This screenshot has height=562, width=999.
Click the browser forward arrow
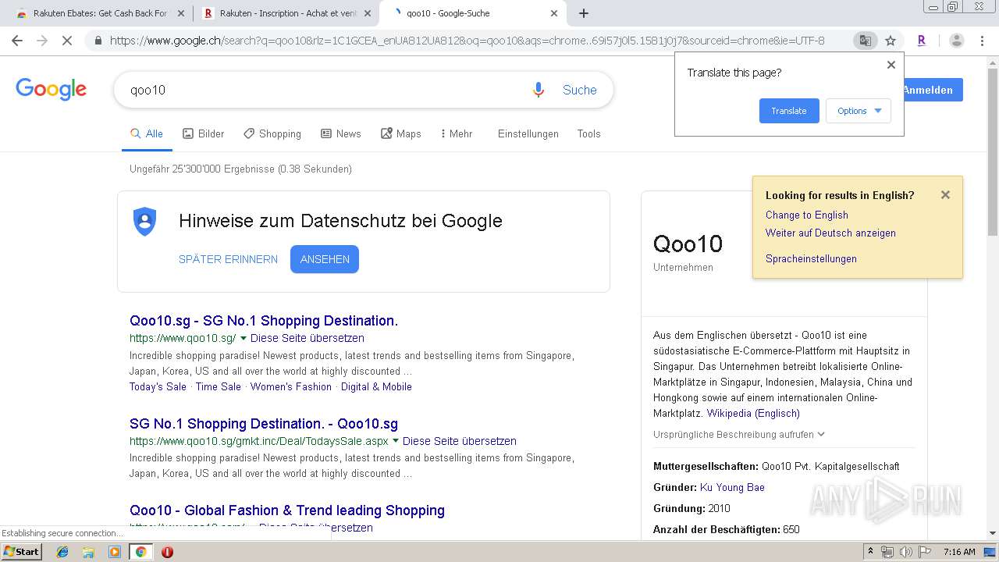click(42, 41)
